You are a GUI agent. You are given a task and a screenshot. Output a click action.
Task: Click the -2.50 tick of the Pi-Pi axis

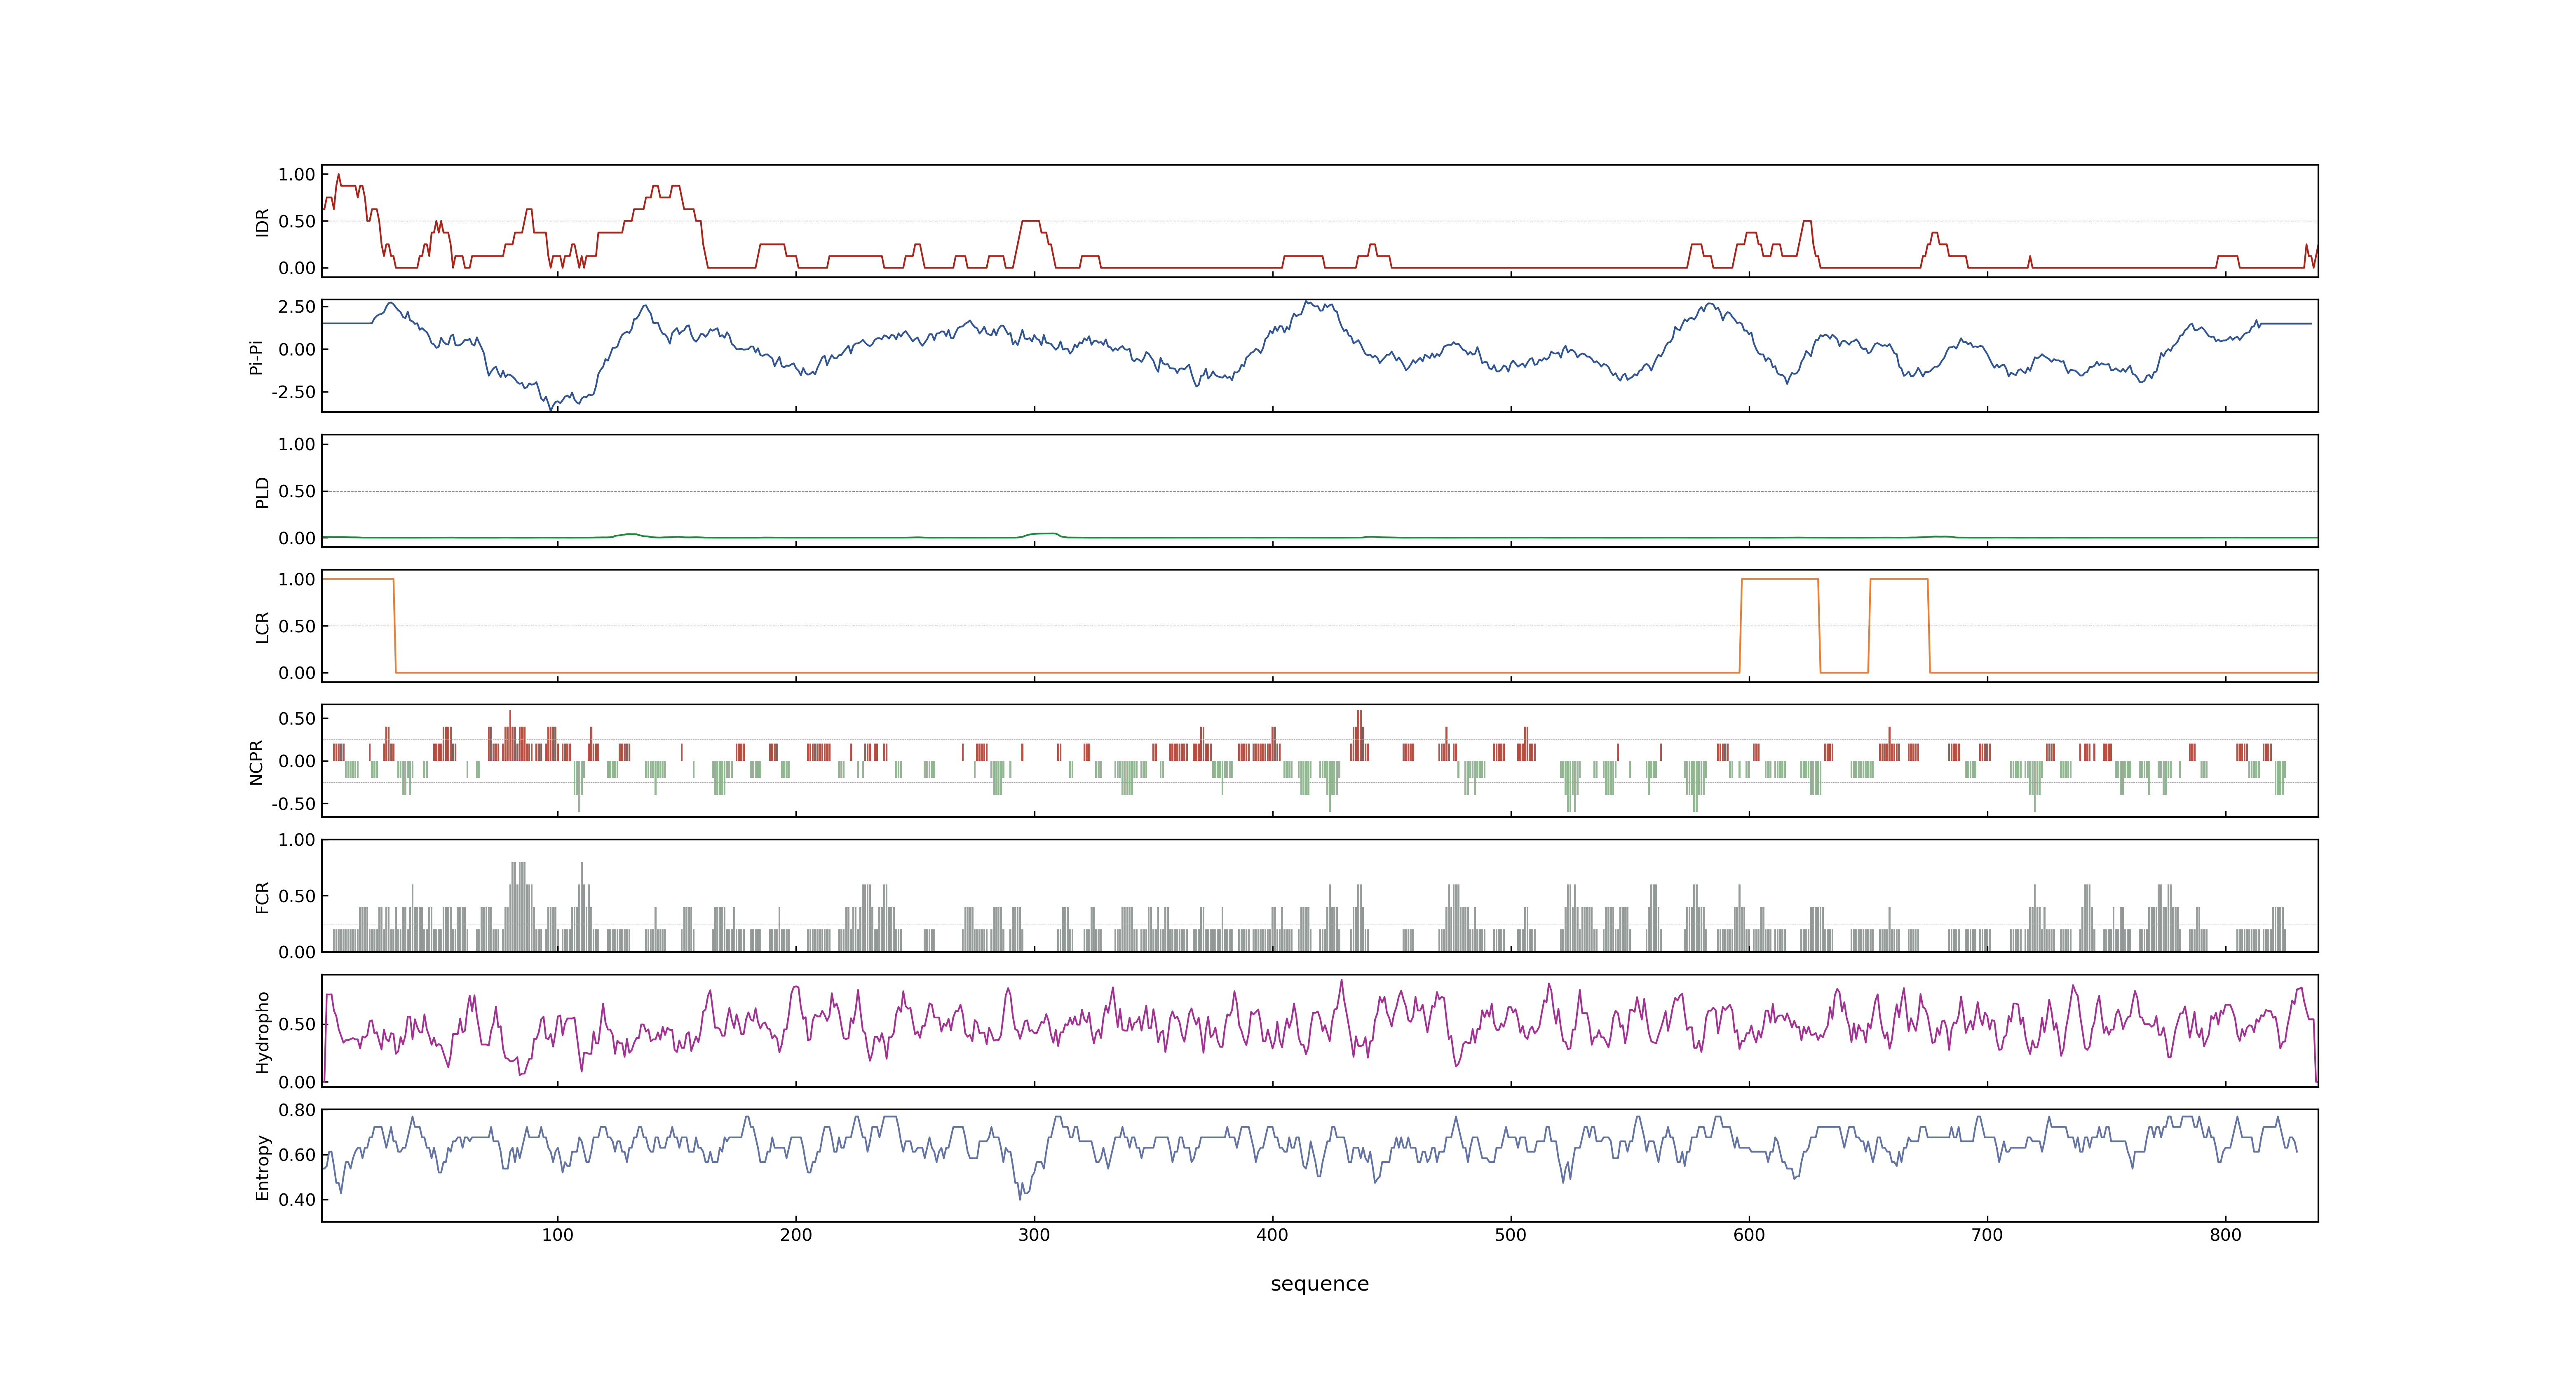(x=293, y=393)
